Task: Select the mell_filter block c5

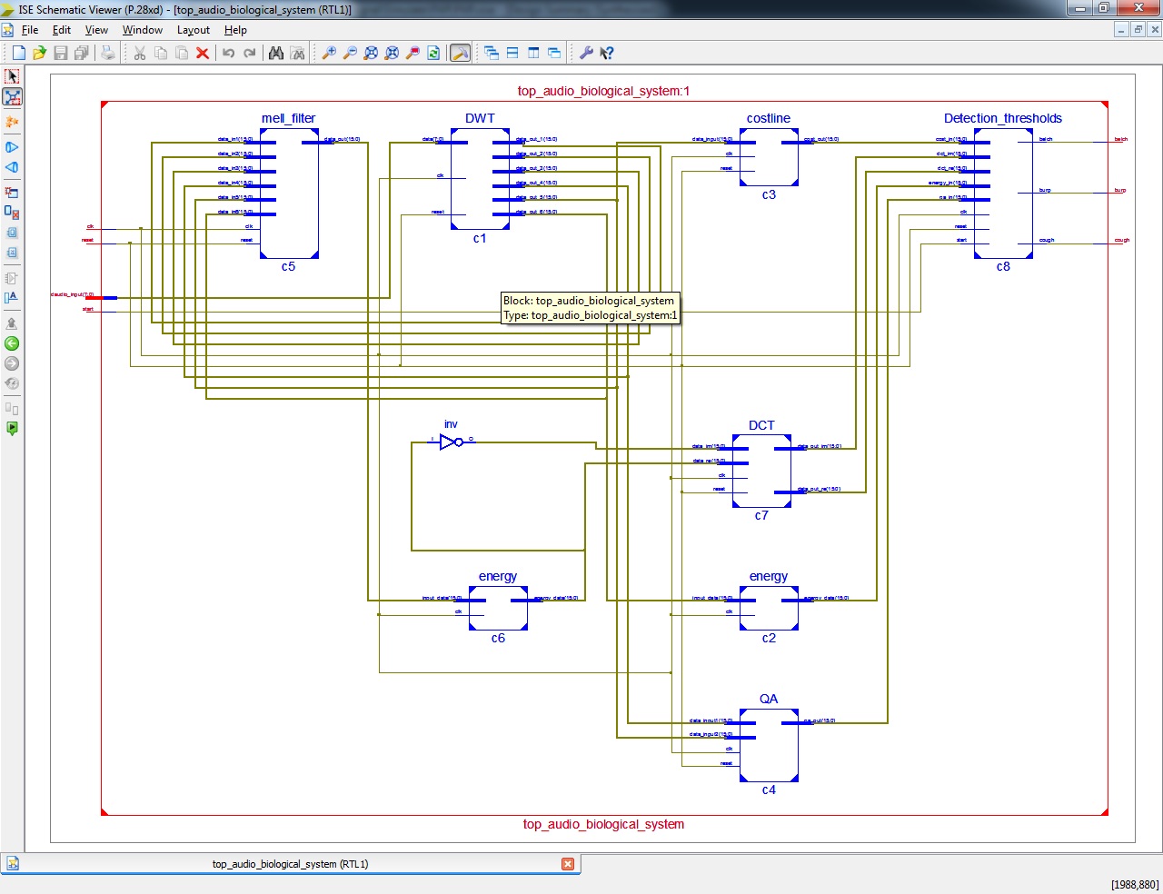Action: pos(289,194)
